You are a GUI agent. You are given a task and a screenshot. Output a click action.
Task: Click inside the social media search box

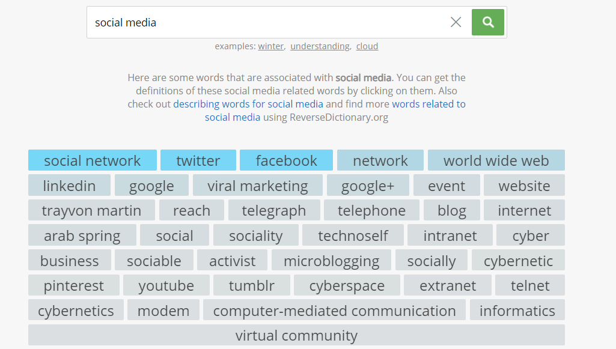(264, 22)
